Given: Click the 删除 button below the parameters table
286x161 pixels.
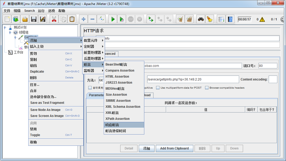Looking at the screenshot, I should 202,148.
